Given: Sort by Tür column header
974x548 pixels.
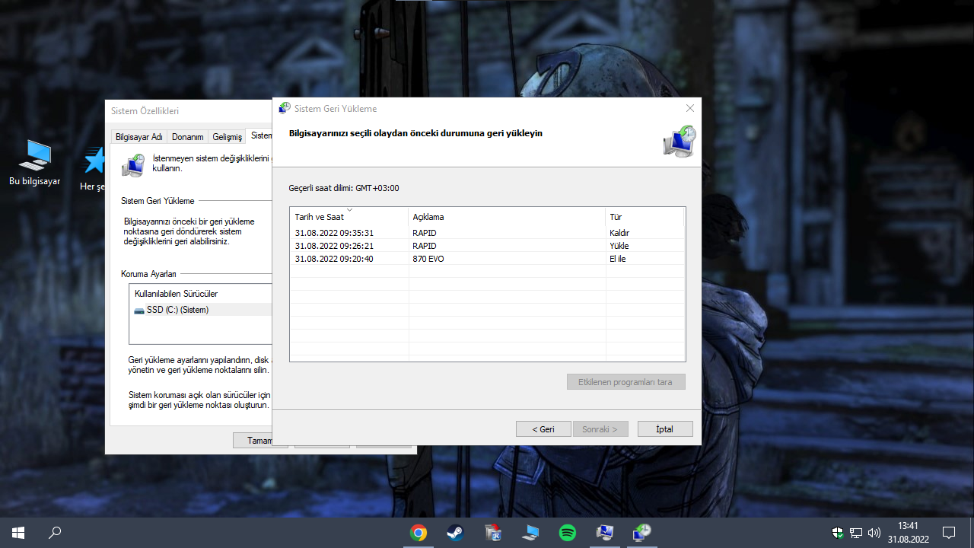Looking at the screenshot, I should click(645, 217).
